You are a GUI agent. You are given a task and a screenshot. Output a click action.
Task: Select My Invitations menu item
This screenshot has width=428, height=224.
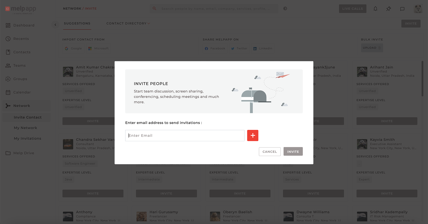click(28, 138)
